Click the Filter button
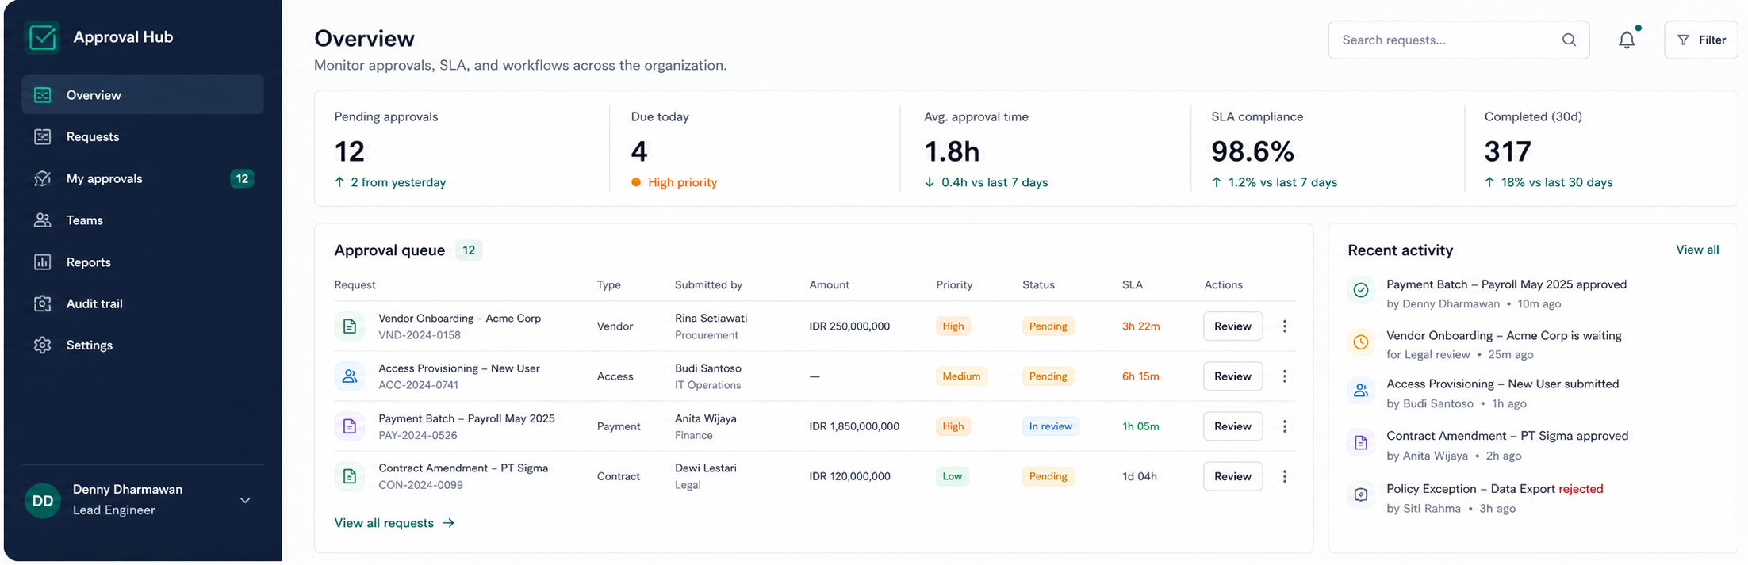1748x565 pixels. click(1701, 40)
